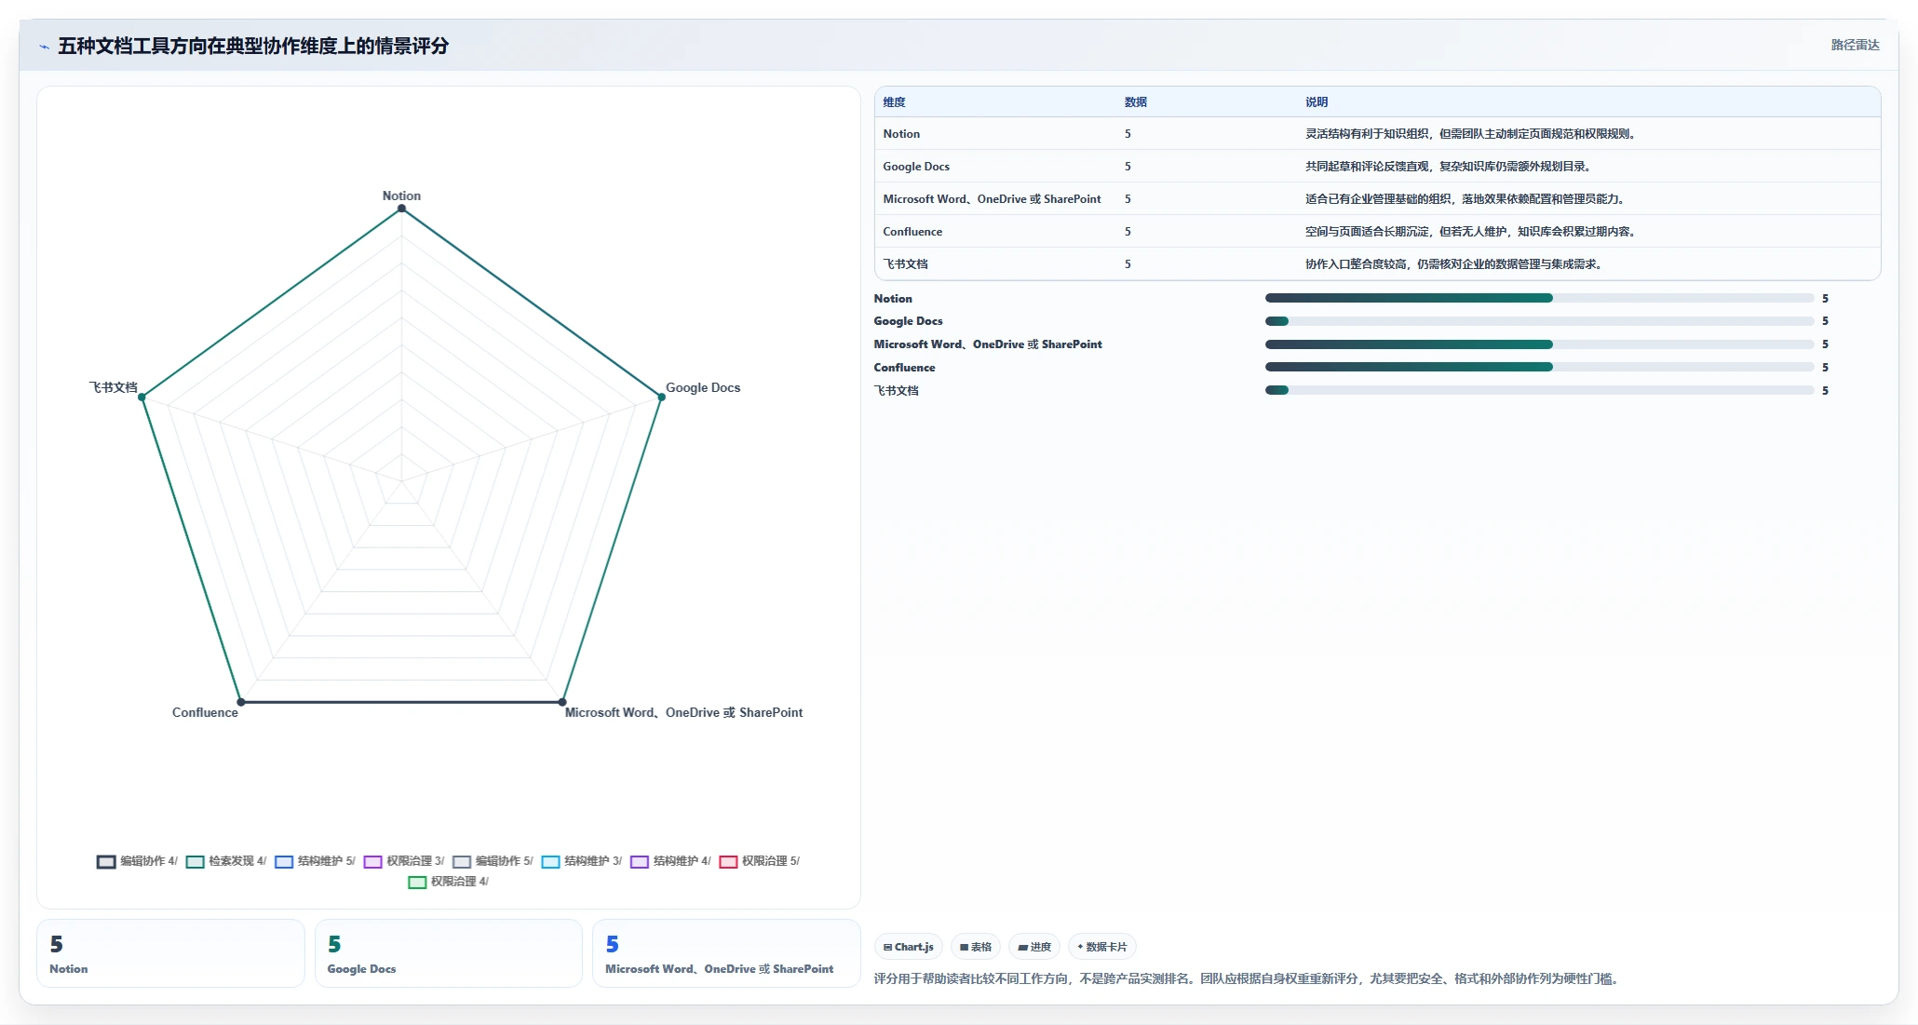Click the Notion progress bar
The width and height of the screenshot is (1918, 1025).
[x=1539, y=298]
